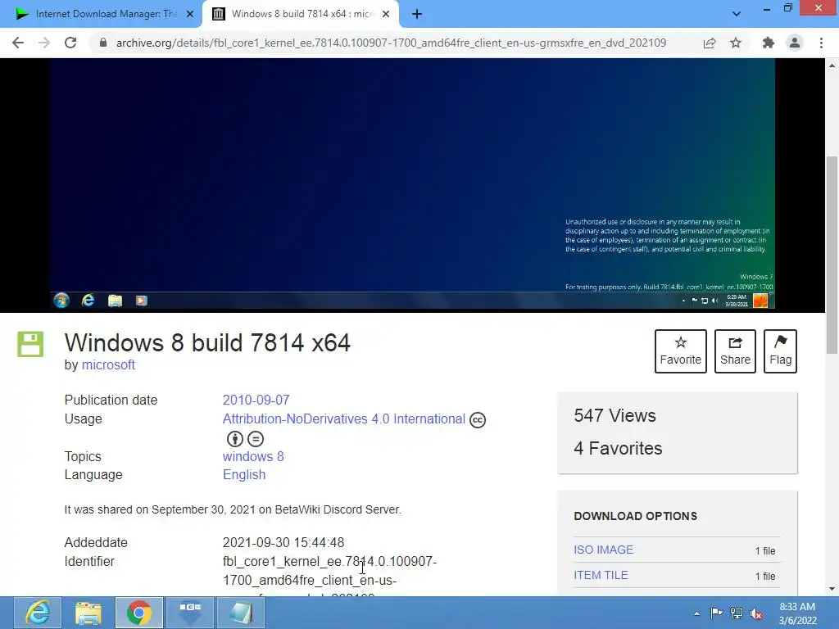Screen dimensions: 839x629
Task: Close the Internet Download Manager tab
Action: [190, 14]
